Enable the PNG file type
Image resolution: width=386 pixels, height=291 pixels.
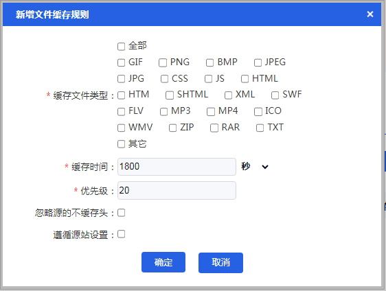163,62
